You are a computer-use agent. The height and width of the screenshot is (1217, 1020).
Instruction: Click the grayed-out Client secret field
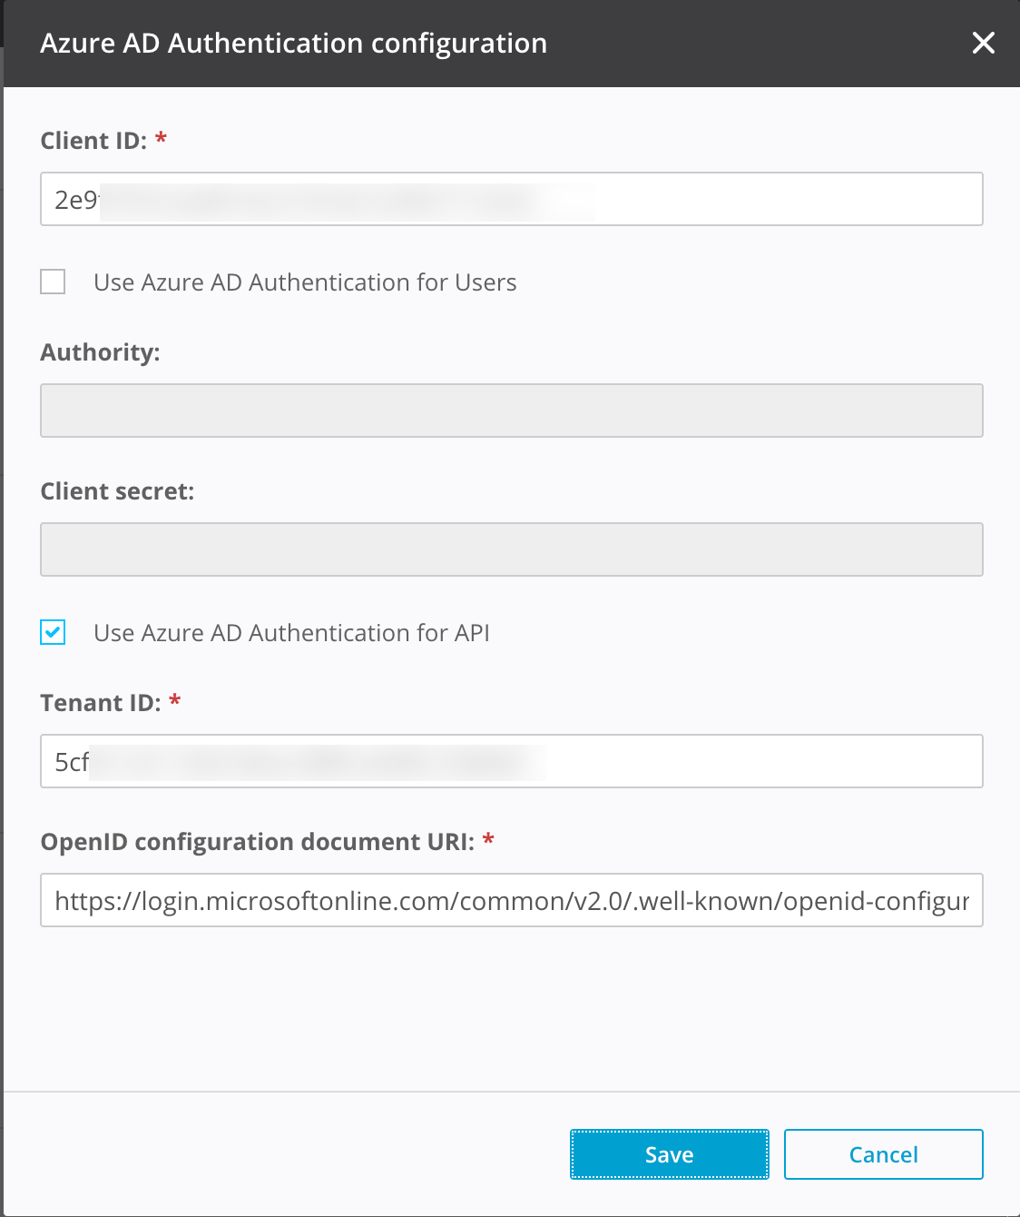click(x=511, y=549)
